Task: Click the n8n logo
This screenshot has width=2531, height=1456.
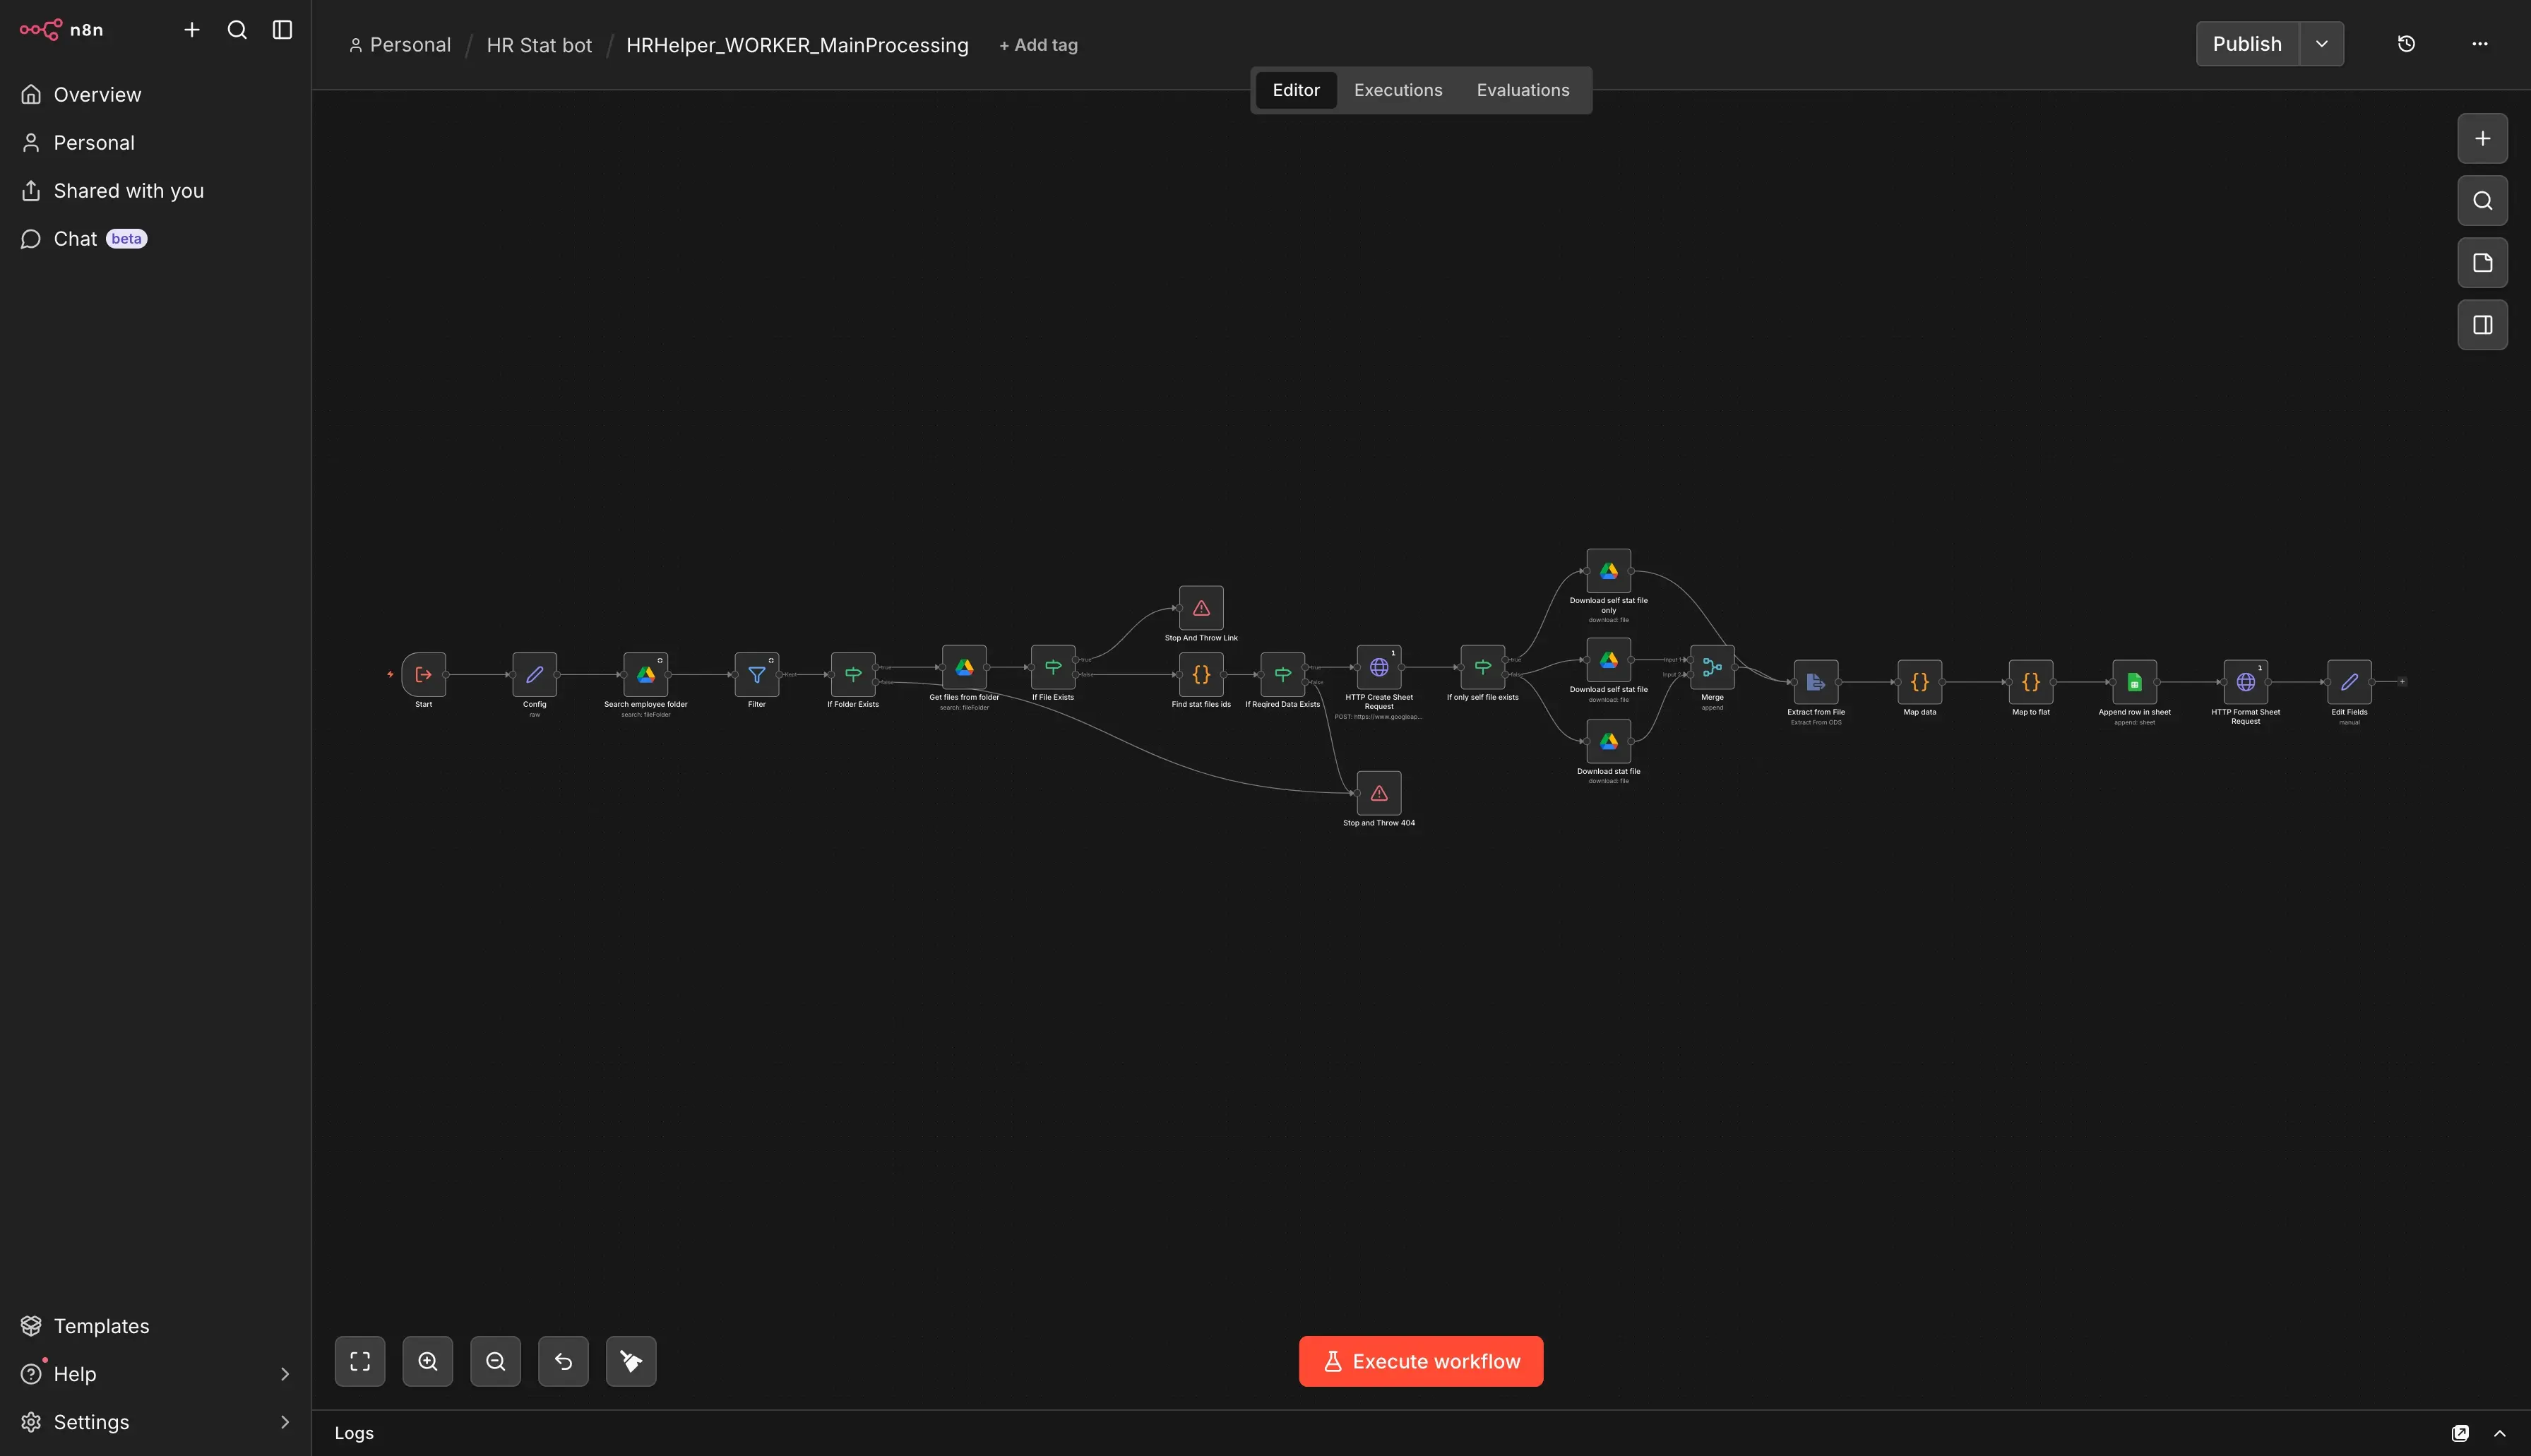Action: pyautogui.click(x=61, y=30)
